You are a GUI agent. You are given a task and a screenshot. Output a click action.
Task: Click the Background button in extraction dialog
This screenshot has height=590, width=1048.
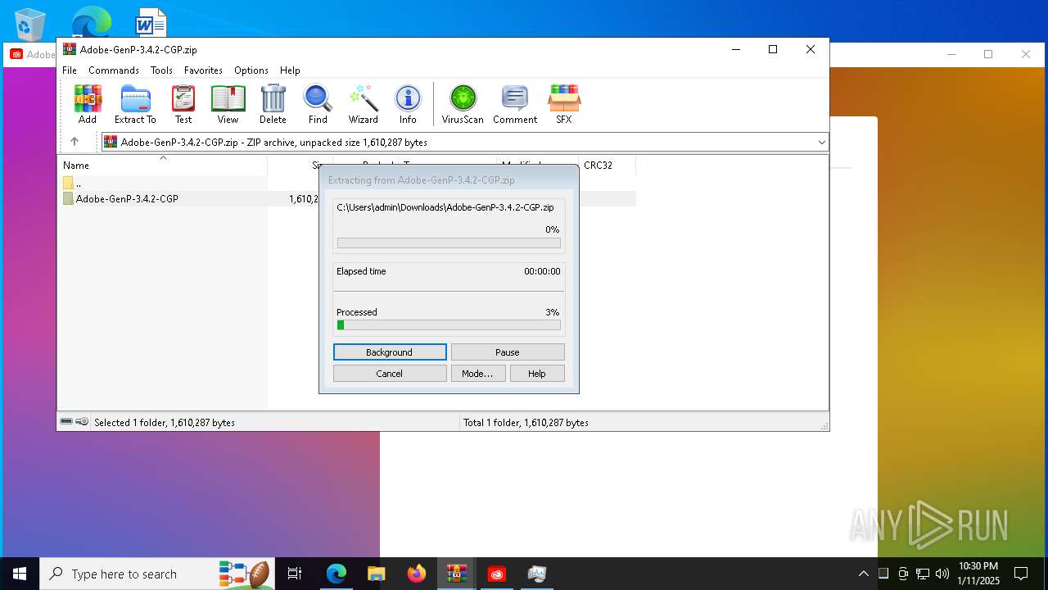pyautogui.click(x=390, y=352)
